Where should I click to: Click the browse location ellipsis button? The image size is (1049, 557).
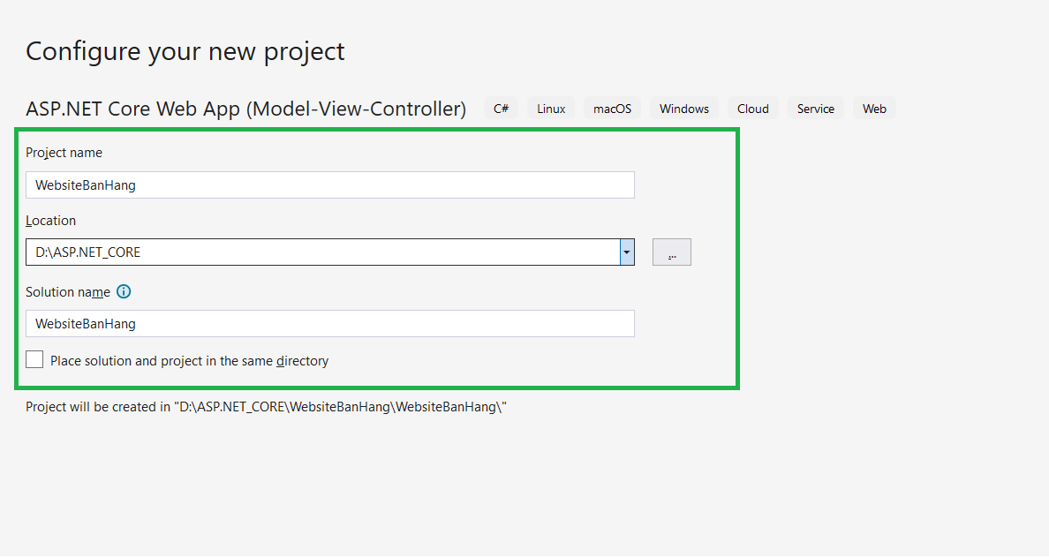point(672,252)
